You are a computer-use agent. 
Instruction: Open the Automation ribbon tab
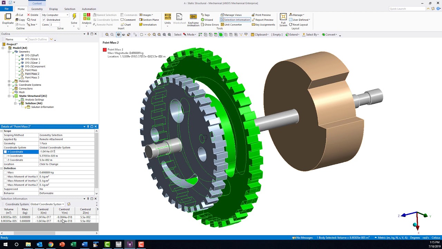(x=89, y=9)
